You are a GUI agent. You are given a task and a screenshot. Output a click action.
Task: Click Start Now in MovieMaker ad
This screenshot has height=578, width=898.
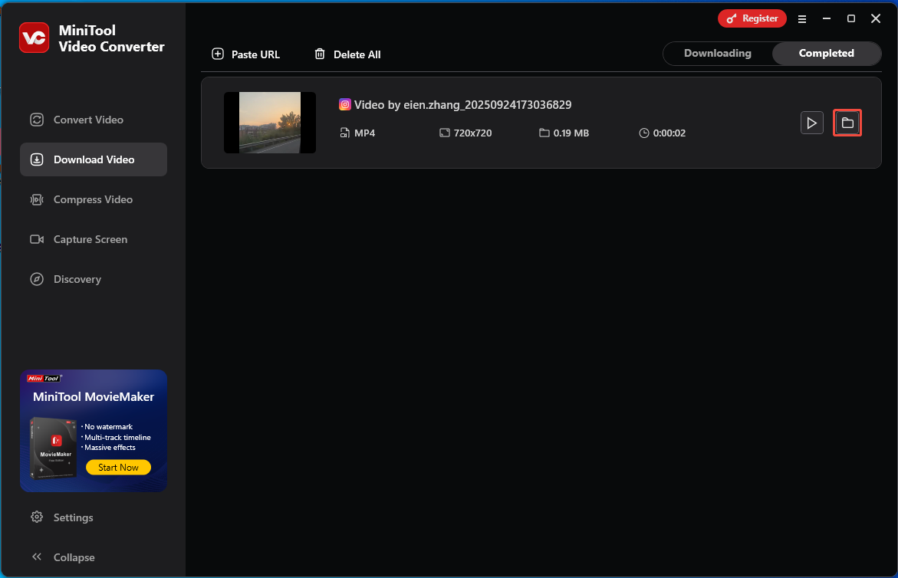(x=119, y=468)
